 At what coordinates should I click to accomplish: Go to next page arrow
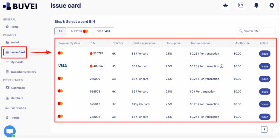coord(272,129)
